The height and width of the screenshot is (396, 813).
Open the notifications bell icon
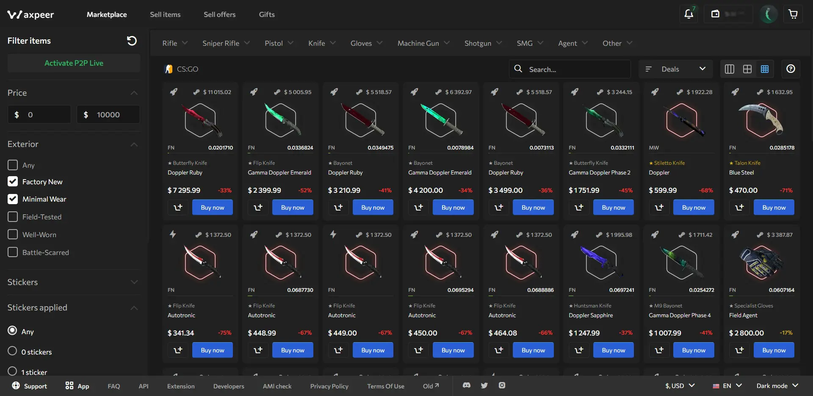pos(689,14)
